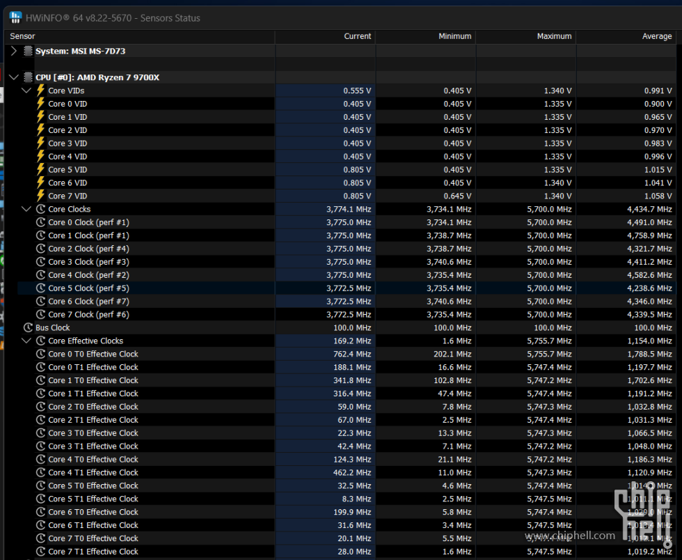Click the lightning icon of Core VIDs
This screenshot has width=682, height=560.
click(40, 90)
